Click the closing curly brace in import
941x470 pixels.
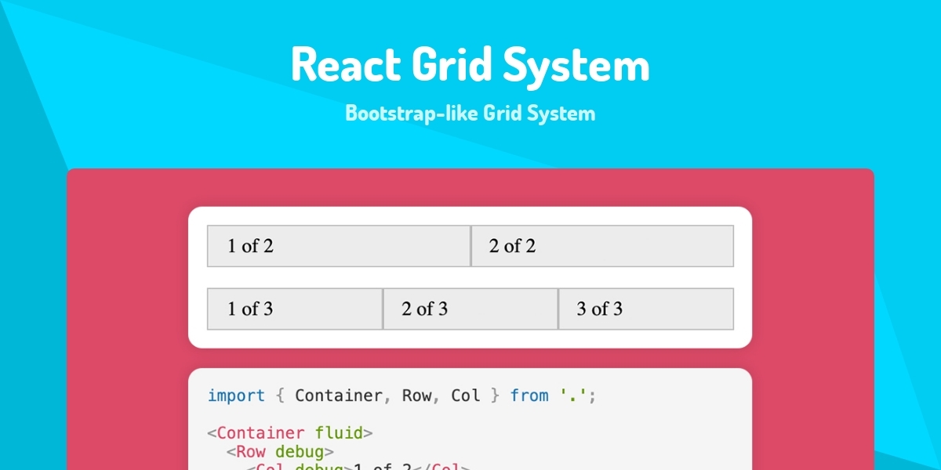[495, 396]
